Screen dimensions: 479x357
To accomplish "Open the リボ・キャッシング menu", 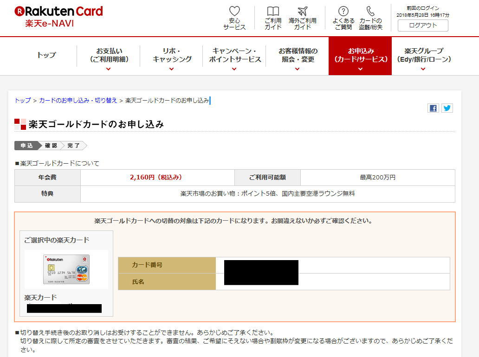I will [x=172, y=55].
